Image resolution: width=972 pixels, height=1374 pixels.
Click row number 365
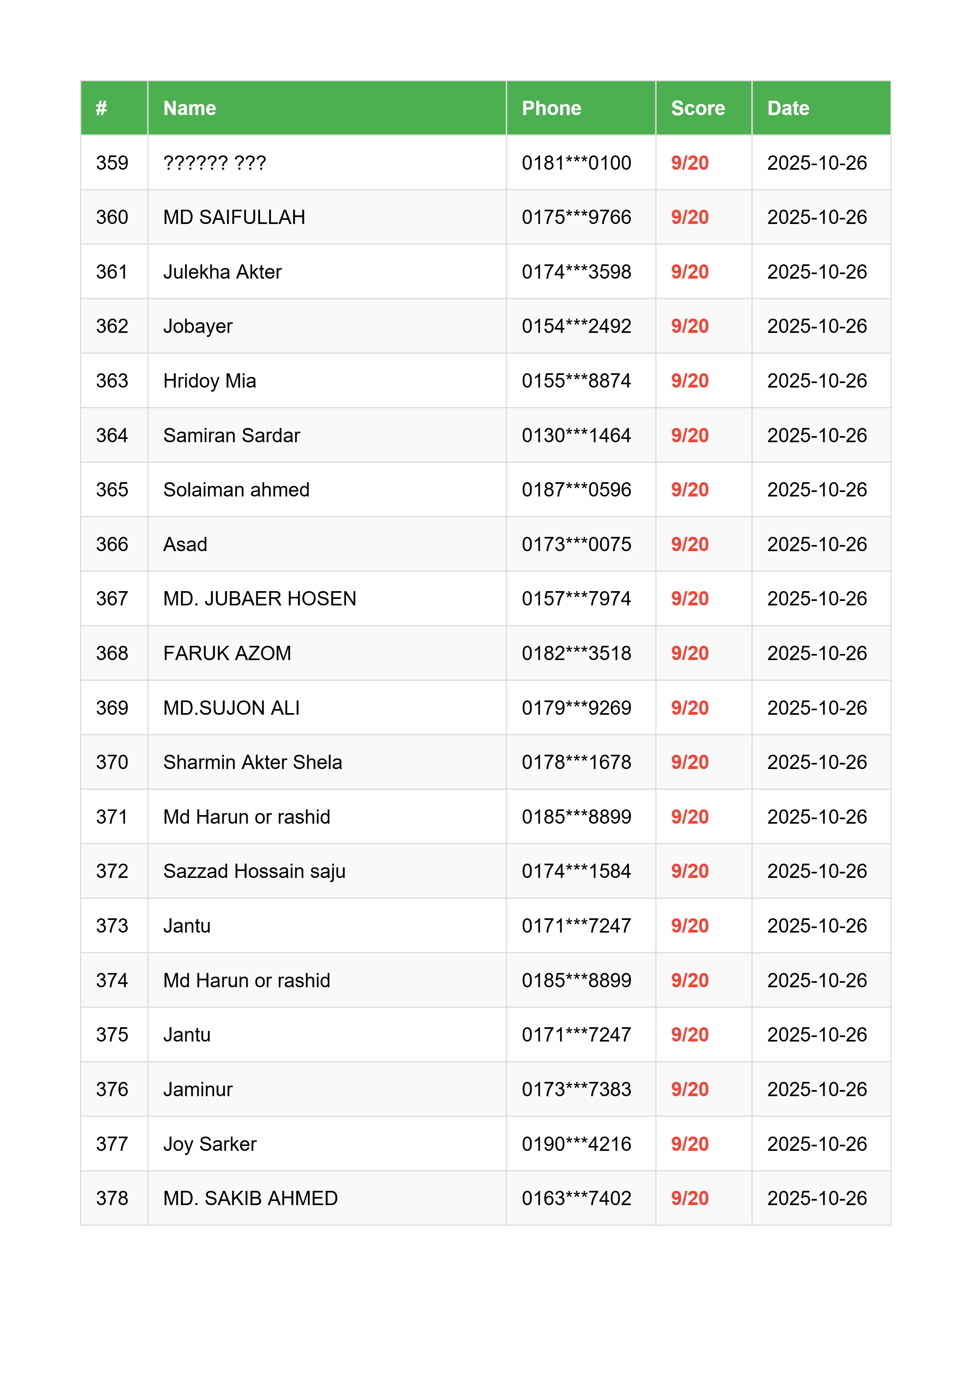(x=112, y=490)
